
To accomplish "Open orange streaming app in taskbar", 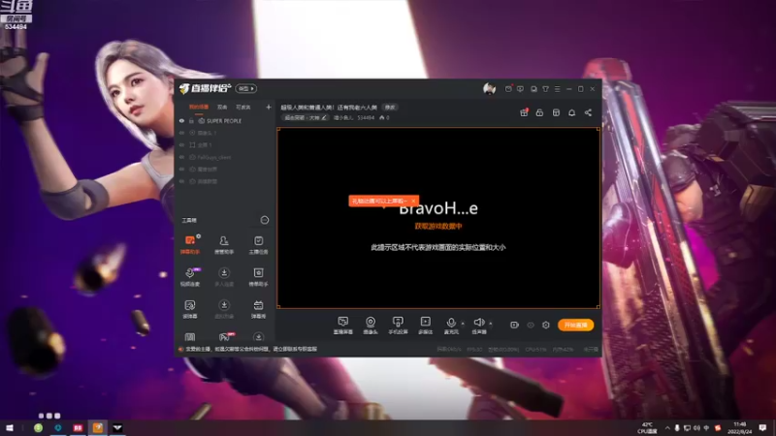I will coord(98,428).
